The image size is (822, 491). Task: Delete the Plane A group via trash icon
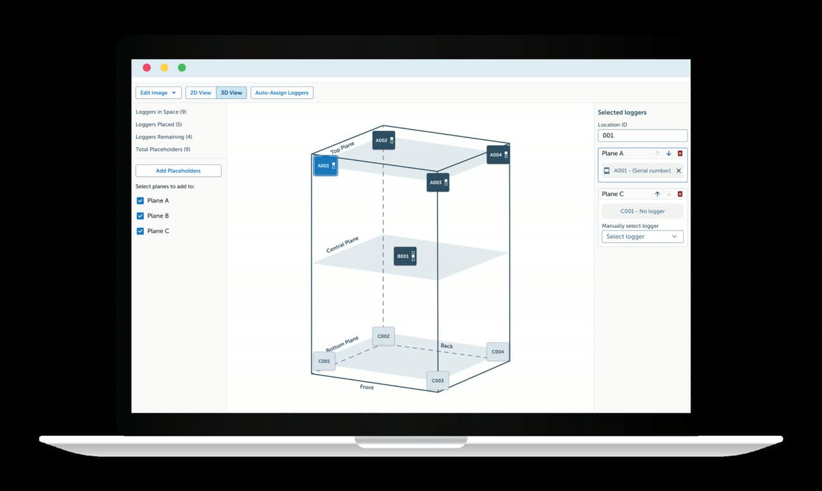[680, 153]
